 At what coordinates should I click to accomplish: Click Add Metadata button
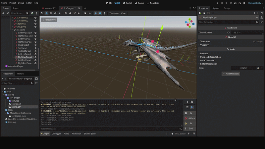[x=231, y=74]
